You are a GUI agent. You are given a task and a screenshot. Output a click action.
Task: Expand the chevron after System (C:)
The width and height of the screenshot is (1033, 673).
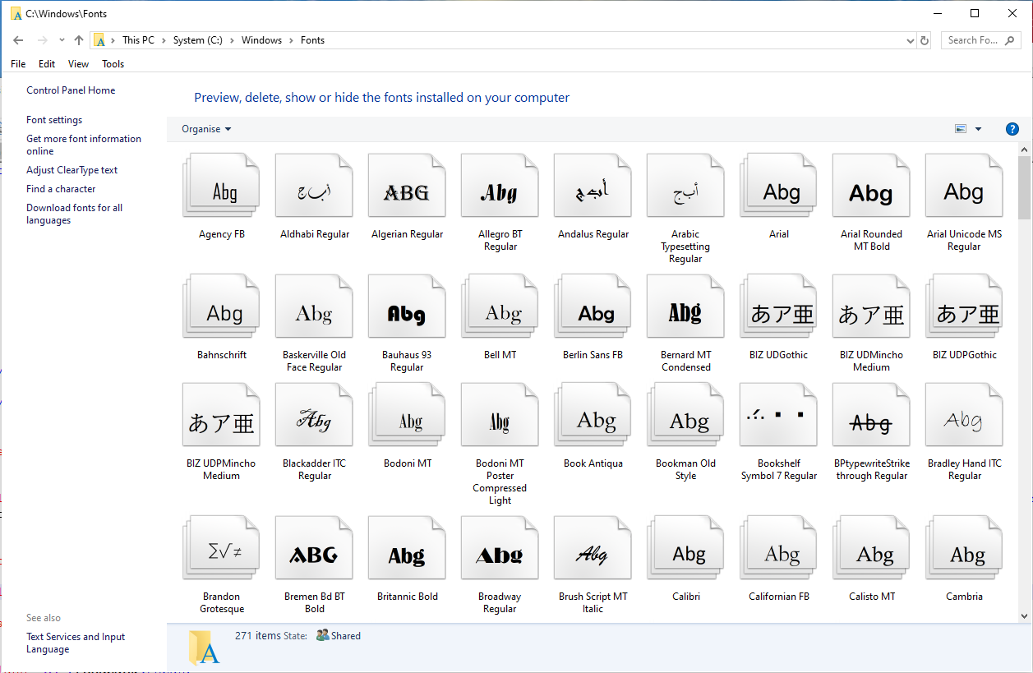click(232, 40)
